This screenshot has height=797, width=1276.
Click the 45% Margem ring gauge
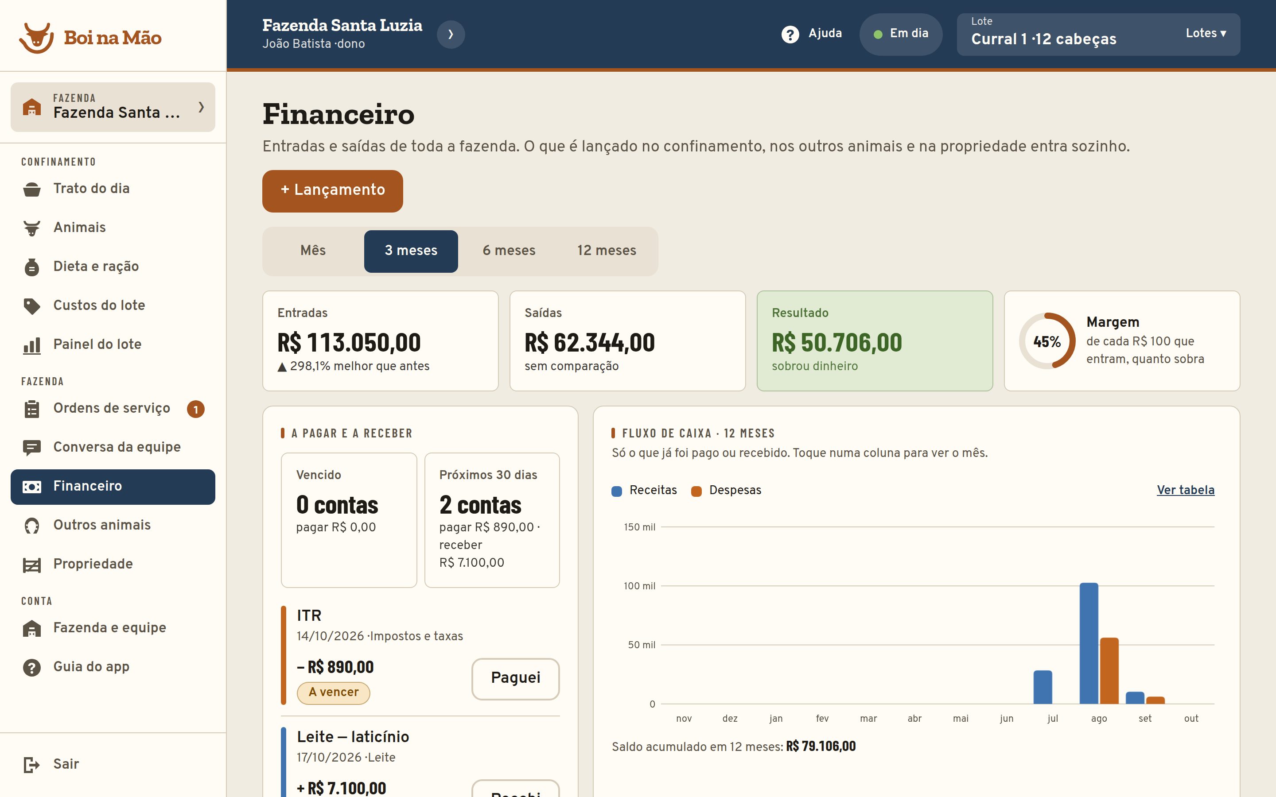pyautogui.click(x=1046, y=341)
